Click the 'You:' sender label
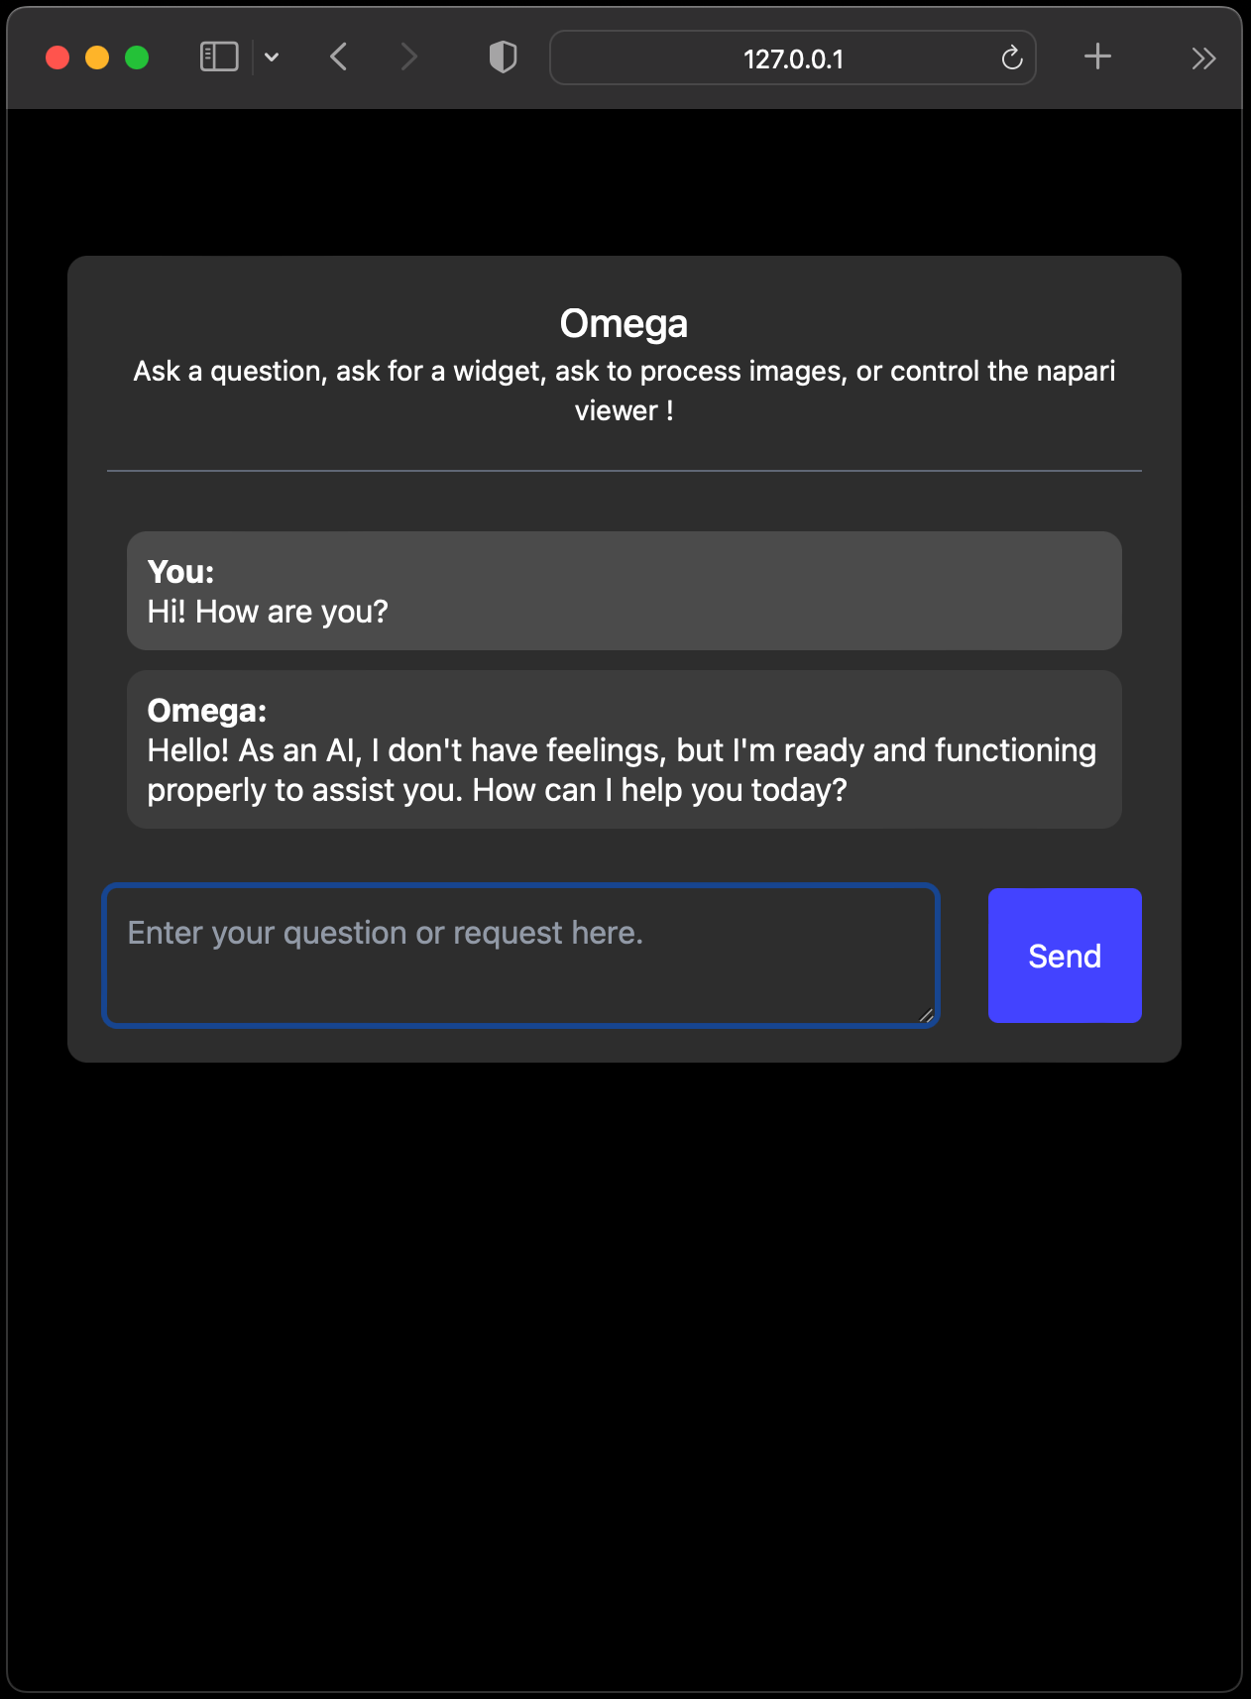1251x1699 pixels. [180, 572]
